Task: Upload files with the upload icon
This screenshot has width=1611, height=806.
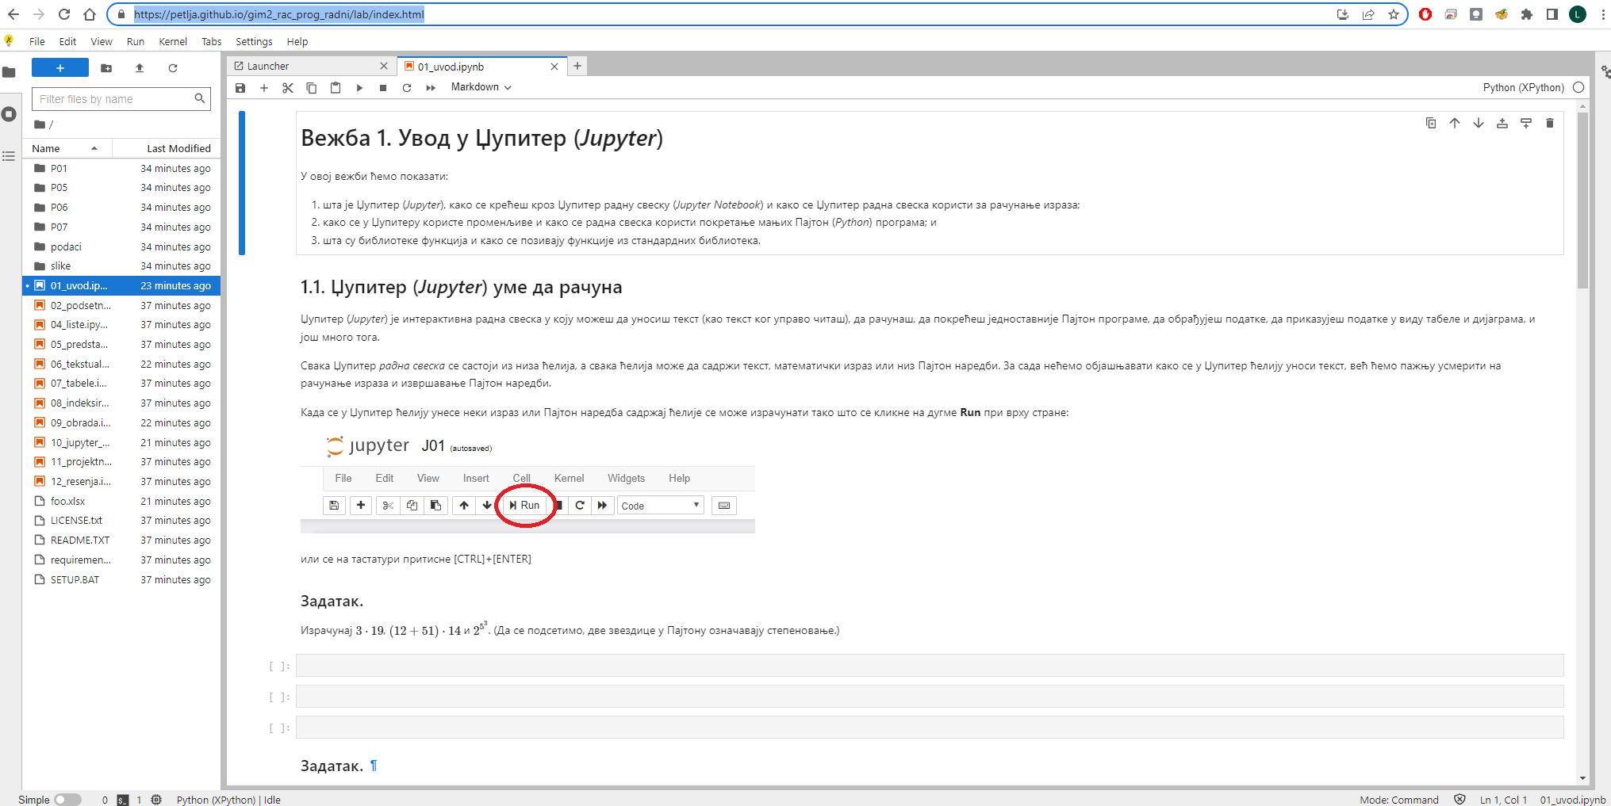Action: 140,68
